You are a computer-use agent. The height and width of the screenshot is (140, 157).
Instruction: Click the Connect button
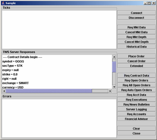[137, 13]
